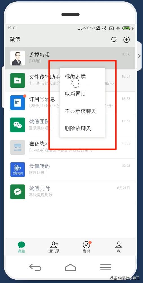Open the 我 profile tab

tap(119, 247)
